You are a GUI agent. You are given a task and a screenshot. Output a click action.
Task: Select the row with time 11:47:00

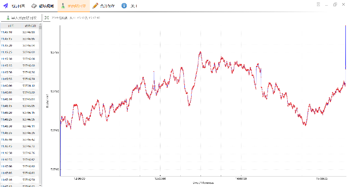[x=19, y=166]
